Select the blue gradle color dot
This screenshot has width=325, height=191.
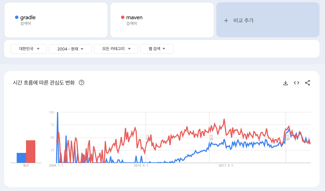click(x=16, y=17)
